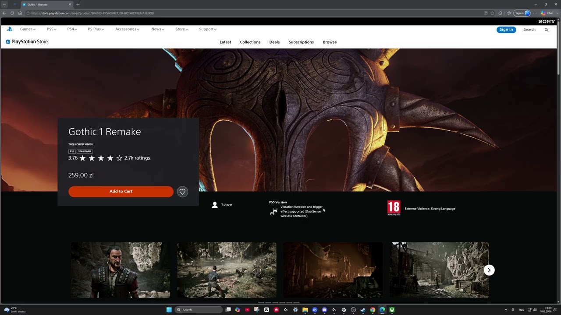Open CapCut from the taskbar
This screenshot has width=561, height=315.
(266, 310)
